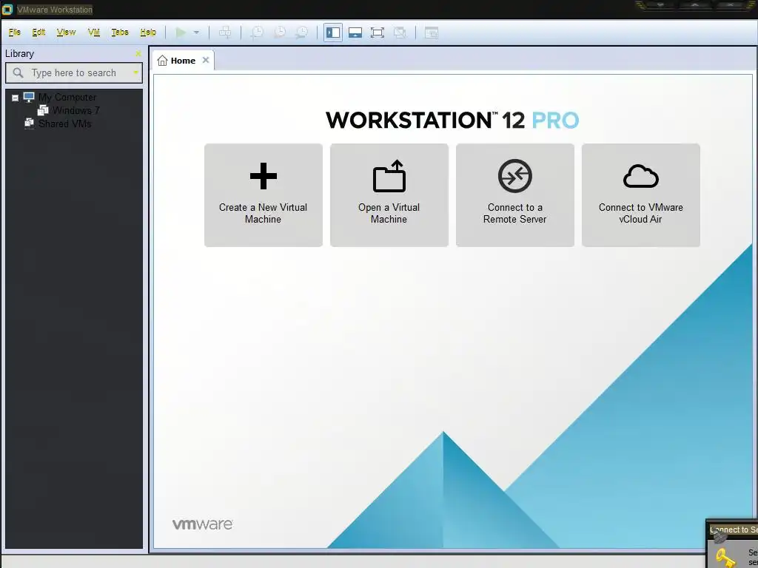Select My Computer in the Library

pos(67,97)
